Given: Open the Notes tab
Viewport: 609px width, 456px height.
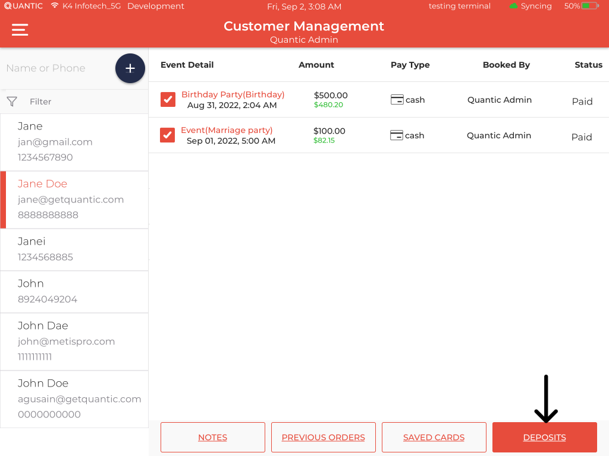Looking at the screenshot, I should coord(212,438).
